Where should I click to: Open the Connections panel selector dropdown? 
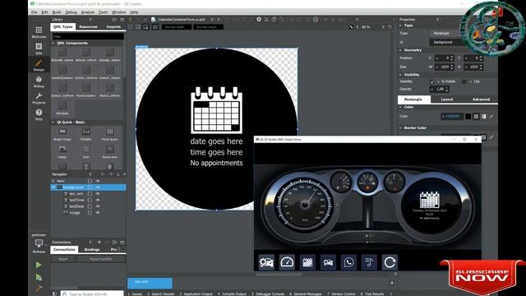(x=90, y=242)
